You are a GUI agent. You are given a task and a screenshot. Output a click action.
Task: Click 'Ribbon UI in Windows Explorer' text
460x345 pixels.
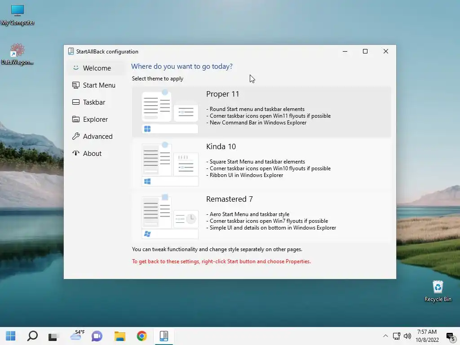click(x=247, y=175)
